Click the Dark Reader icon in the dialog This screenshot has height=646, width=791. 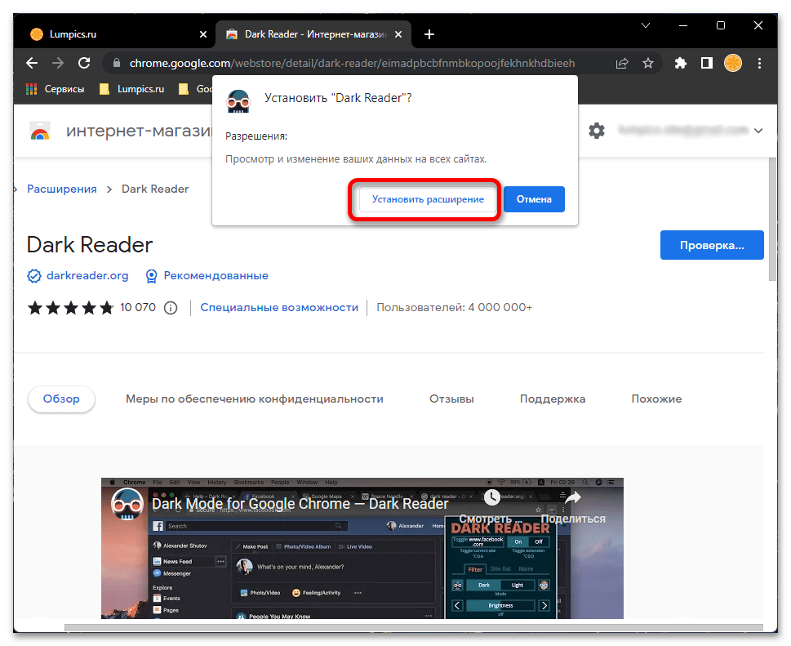pyautogui.click(x=238, y=101)
